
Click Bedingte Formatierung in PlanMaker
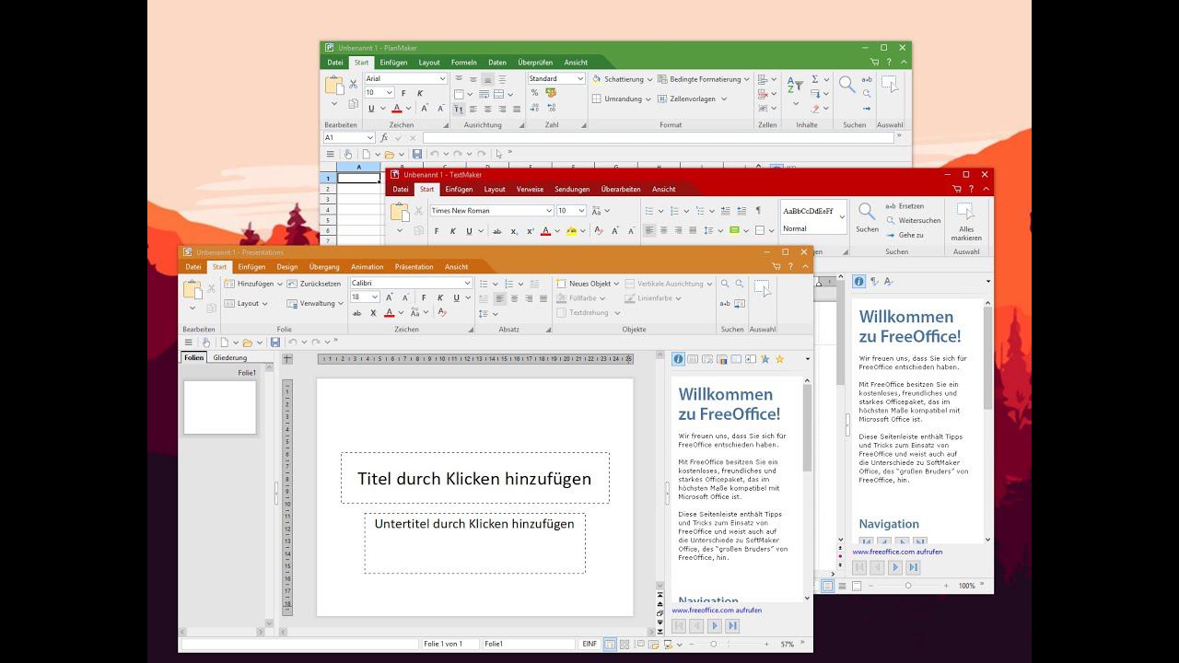pos(705,79)
